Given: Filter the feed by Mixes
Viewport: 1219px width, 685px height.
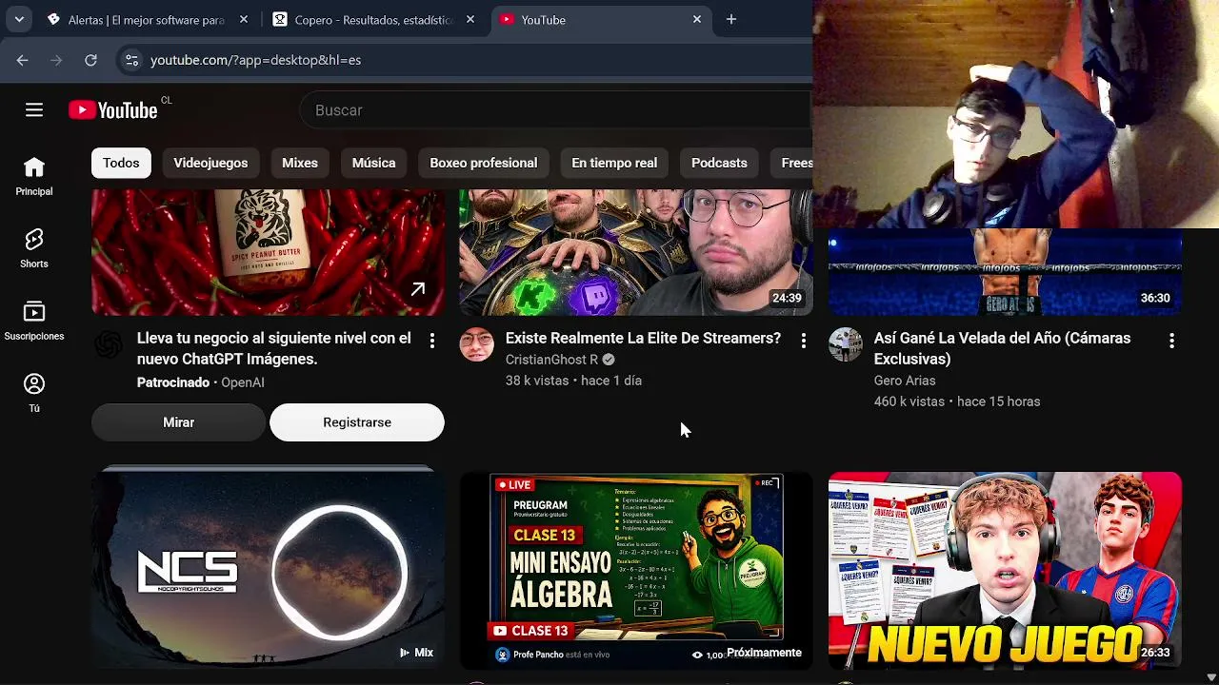Looking at the screenshot, I should click(x=300, y=163).
